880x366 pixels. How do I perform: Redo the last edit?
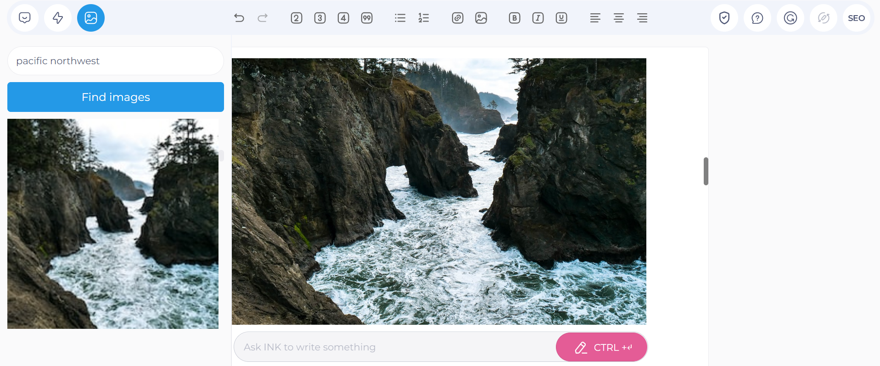pyautogui.click(x=263, y=18)
